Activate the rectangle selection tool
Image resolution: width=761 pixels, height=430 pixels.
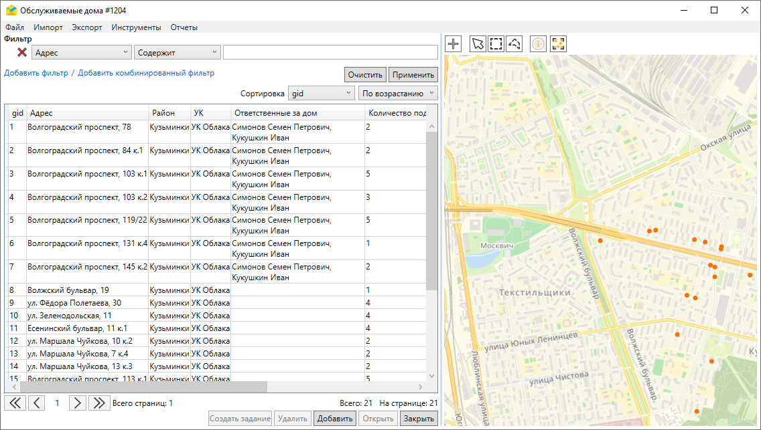click(496, 44)
